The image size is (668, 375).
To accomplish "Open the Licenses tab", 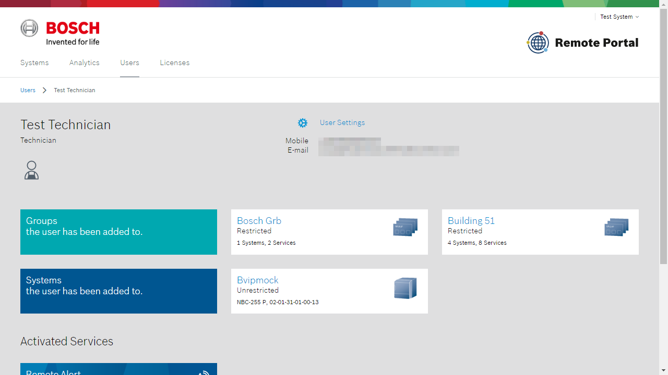I will click(x=175, y=63).
